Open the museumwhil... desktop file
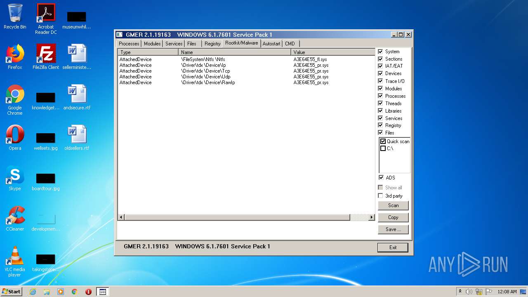 coord(77,19)
